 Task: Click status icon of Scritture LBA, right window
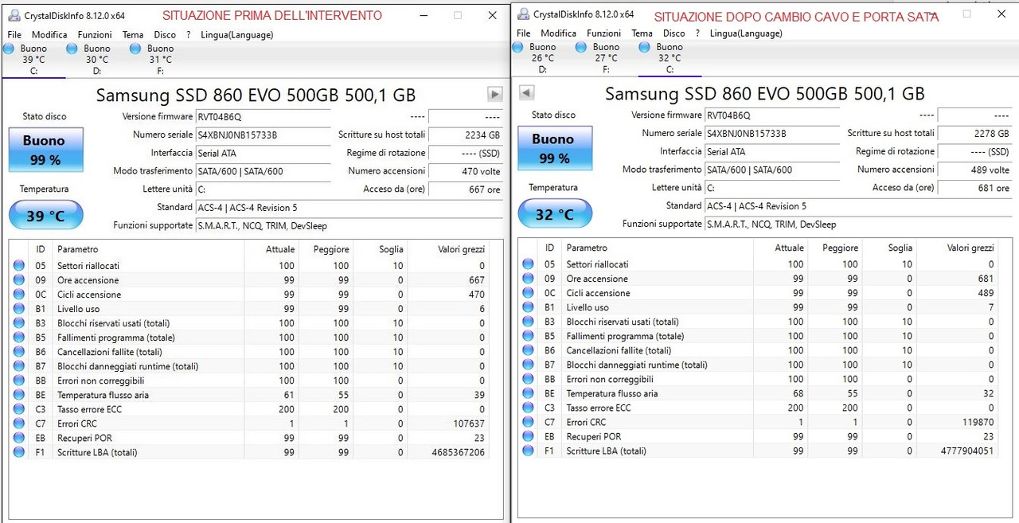pos(528,451)
